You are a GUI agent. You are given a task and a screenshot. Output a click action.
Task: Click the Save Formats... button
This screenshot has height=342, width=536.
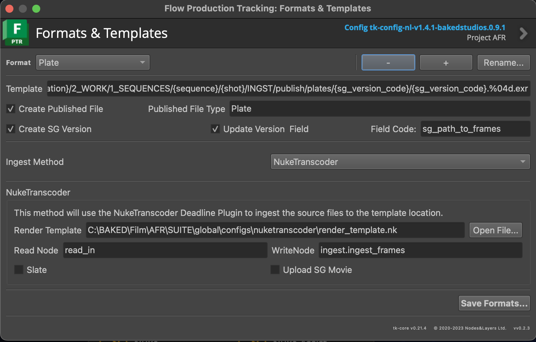[494, 303]
